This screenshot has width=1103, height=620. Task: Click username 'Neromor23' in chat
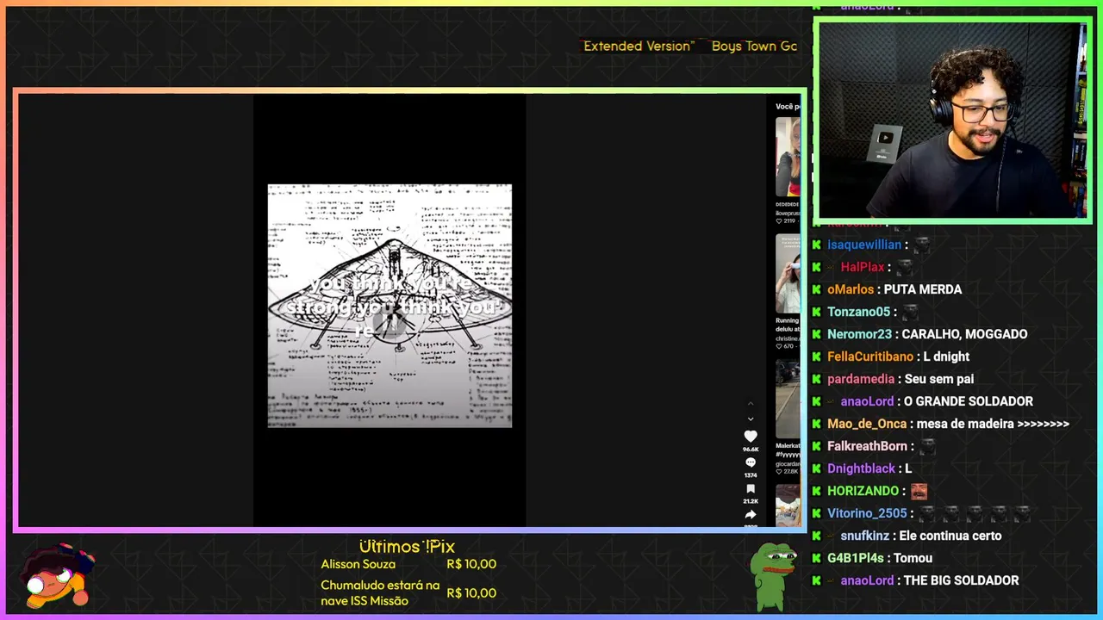click(x=859, y=334)
